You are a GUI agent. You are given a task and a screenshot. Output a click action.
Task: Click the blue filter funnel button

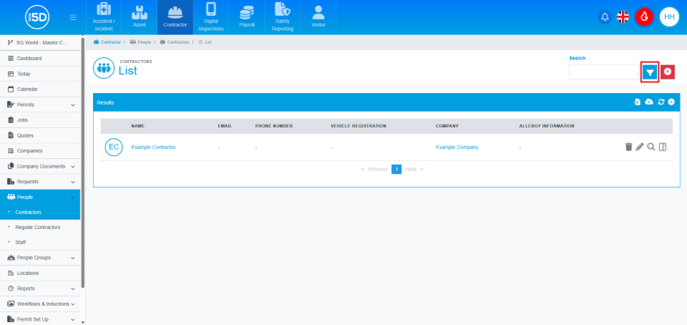coord(650,72)
